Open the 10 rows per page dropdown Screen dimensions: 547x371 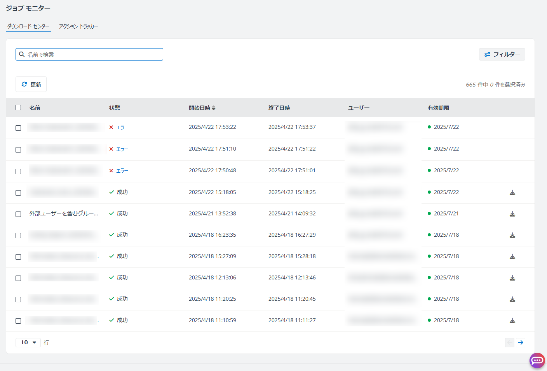(28, 342)
